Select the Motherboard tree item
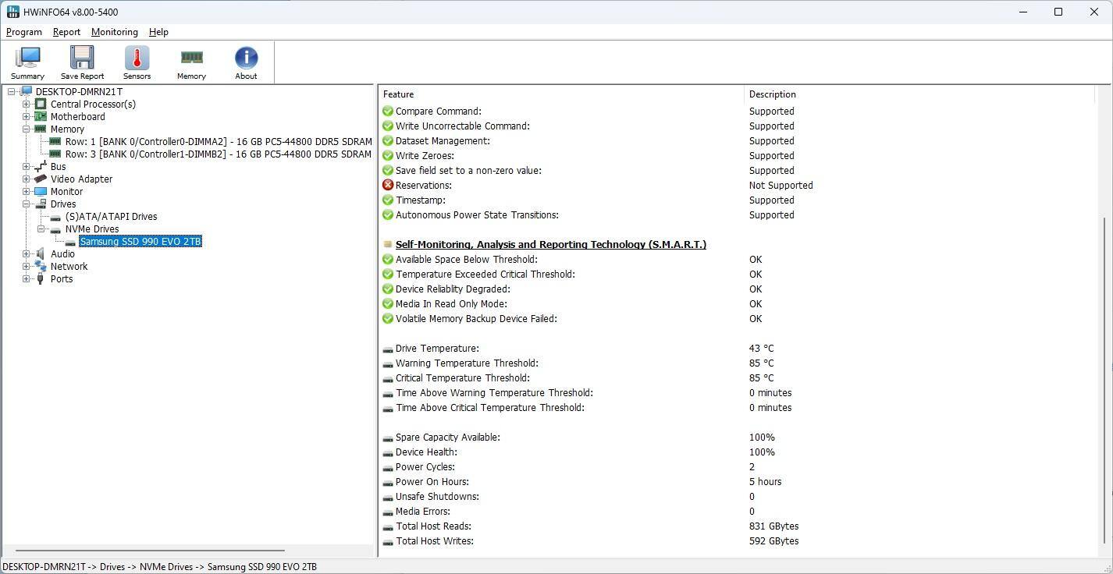The width and height of the screenshot is (1113, 574). tap(77, 117)
